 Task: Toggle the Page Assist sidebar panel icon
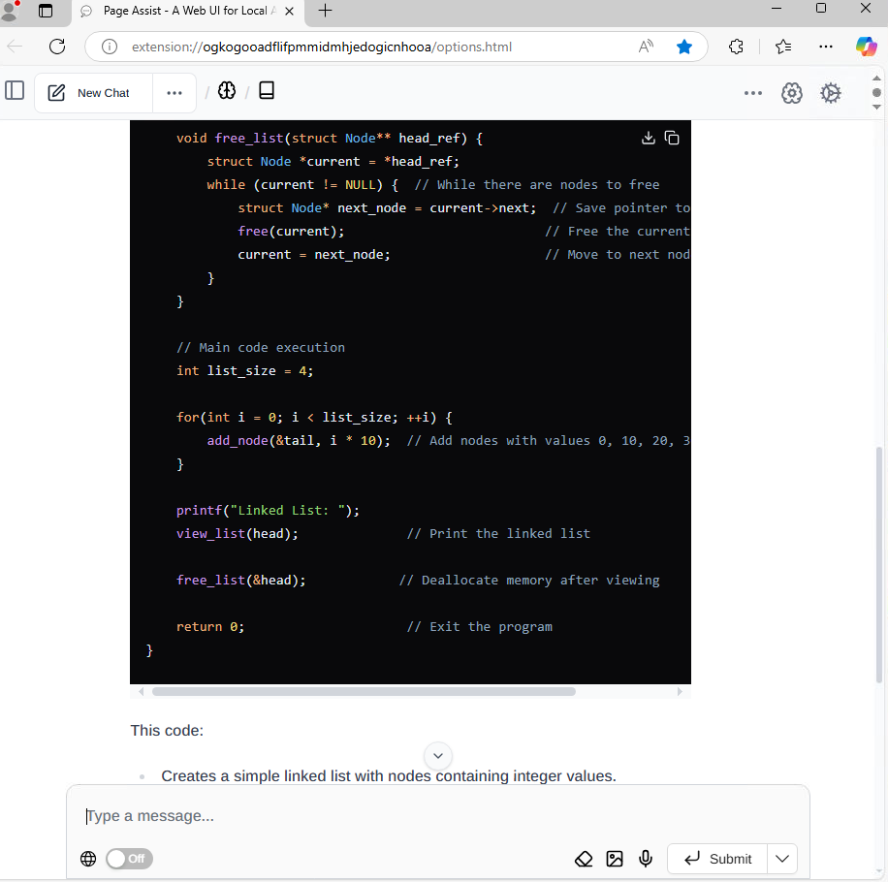pos(15,90)
